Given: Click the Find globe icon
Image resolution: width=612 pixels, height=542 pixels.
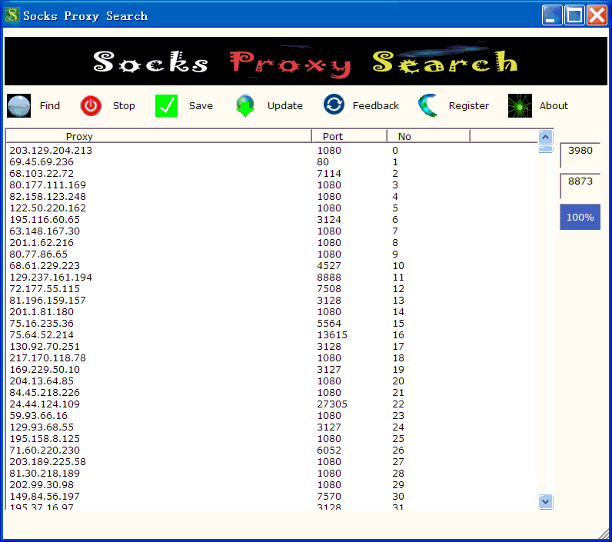Looking at the screenshot, I should 18,106.
